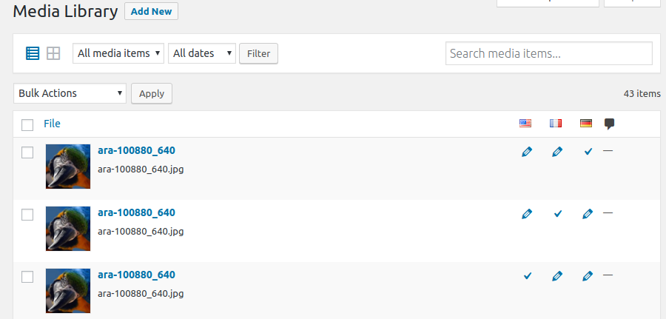Switch to grid view icon
Screen dimensions: 666x319
53,53
